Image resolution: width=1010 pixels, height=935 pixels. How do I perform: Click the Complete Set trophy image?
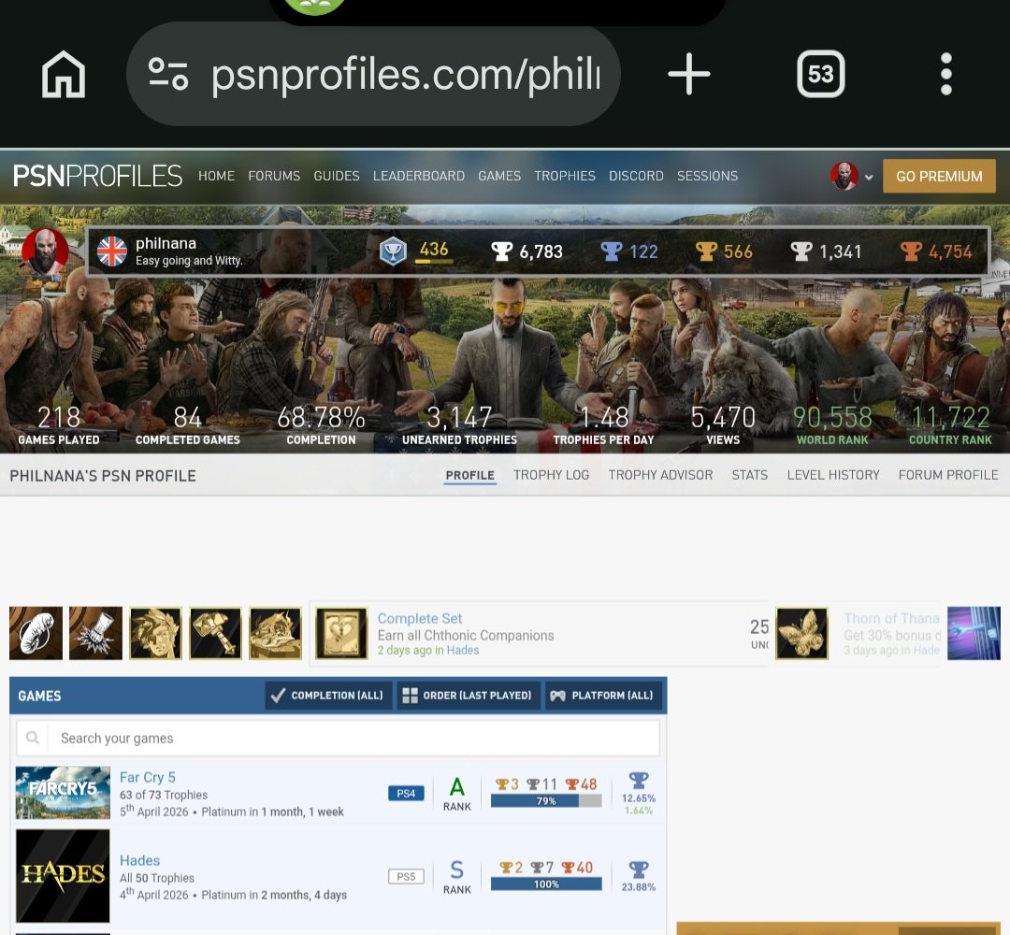[341, 633]
